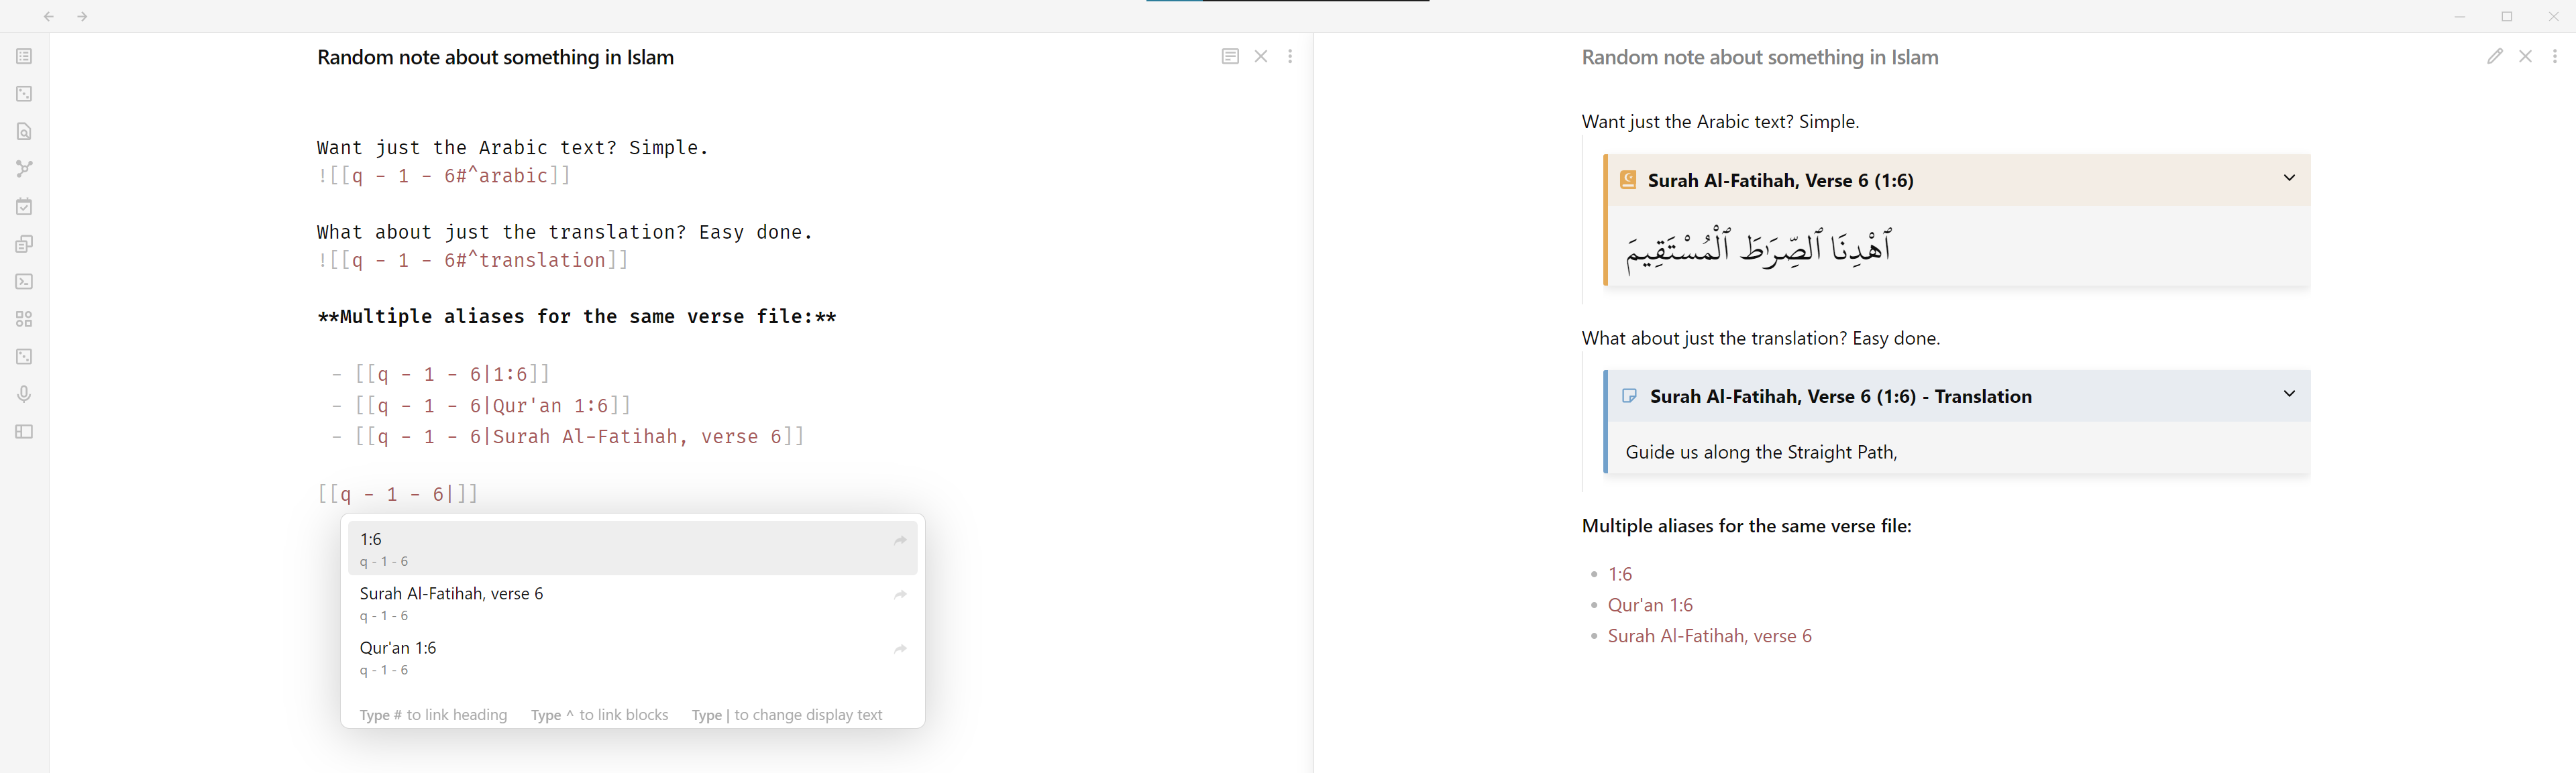Open a random note via the dice icon

(x=23, y=93)
